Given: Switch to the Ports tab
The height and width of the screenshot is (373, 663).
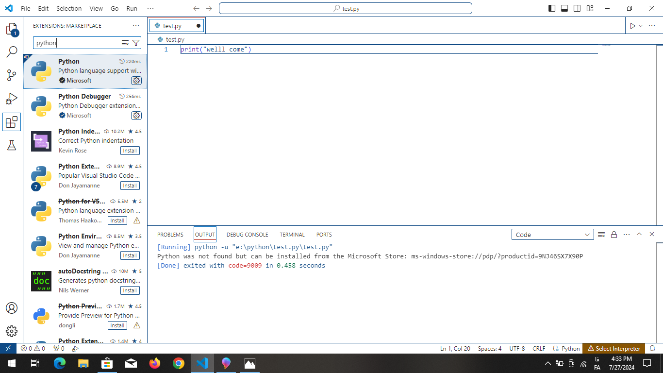Looking at the screenshot, I should coord(324,235).
